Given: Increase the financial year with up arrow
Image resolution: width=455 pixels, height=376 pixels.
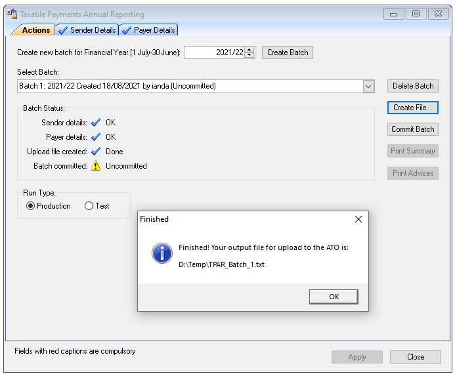Looking at the screenshot, I should pos(249,50).
